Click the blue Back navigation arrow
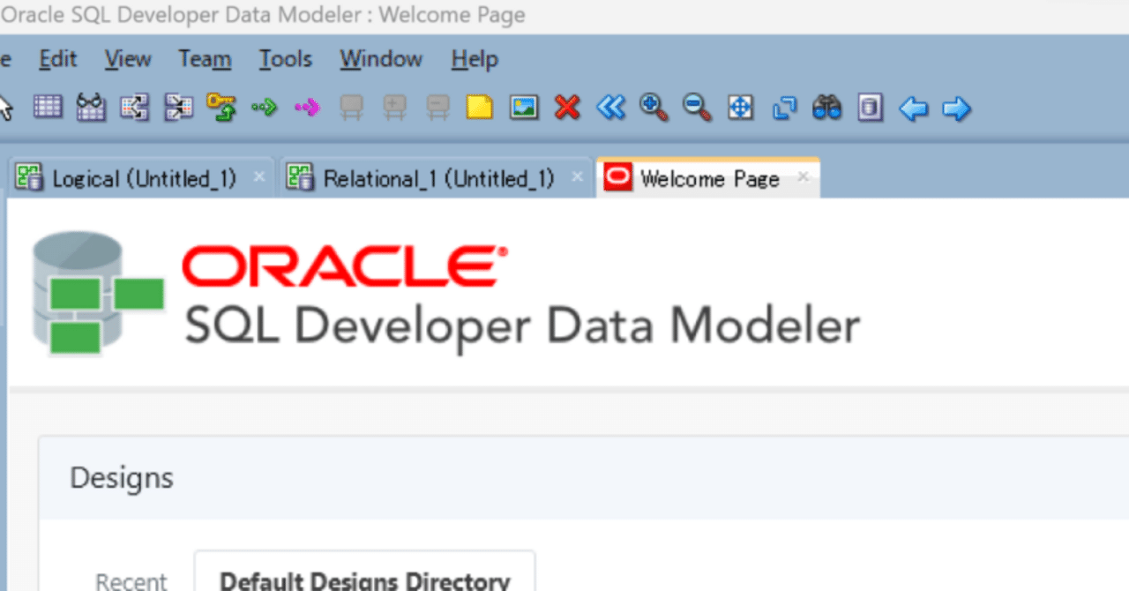This screenshot has width=1129, height=591. point(913,108)
